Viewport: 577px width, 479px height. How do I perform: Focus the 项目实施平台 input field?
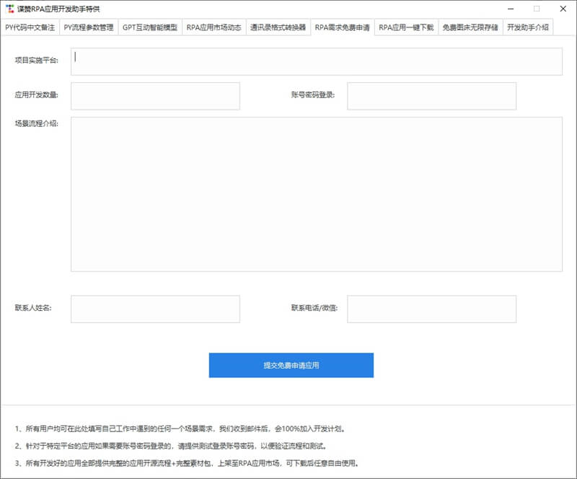coord(317,61)
